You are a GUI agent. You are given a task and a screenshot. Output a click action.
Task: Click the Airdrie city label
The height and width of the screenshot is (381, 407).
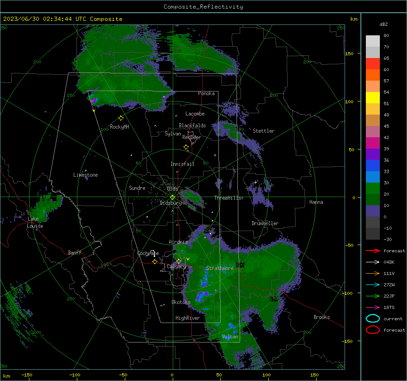(178, 242)
